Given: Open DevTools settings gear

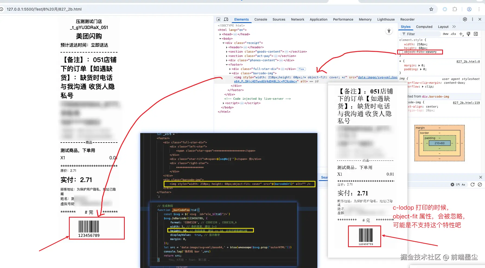Looking at the screenshot, I should point(465,19).
